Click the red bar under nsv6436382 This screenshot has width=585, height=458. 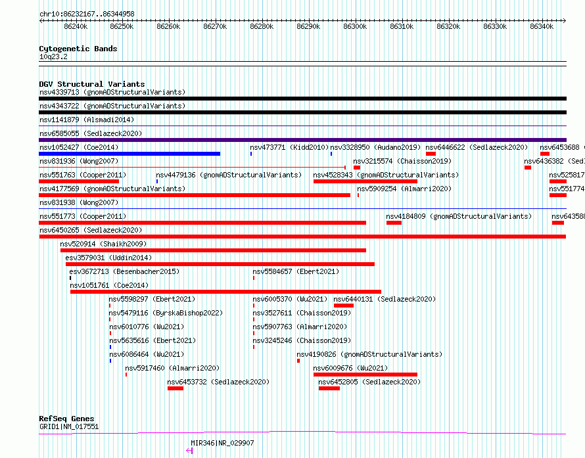coord(528,168)
